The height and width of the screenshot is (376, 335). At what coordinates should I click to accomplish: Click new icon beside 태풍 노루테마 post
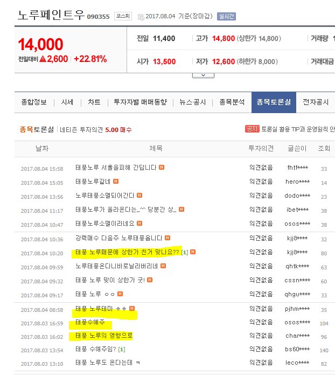(131, 309)
